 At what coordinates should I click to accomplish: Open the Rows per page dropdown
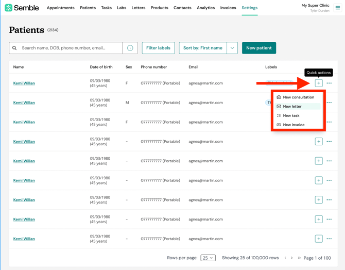(208, 258)
